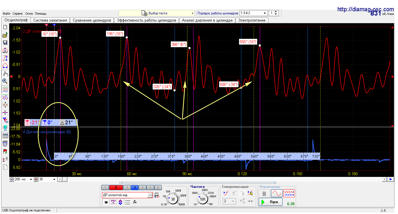Toggle blue channel 4 button
Viewport: 398px width, 214px height.
point(134,188)
